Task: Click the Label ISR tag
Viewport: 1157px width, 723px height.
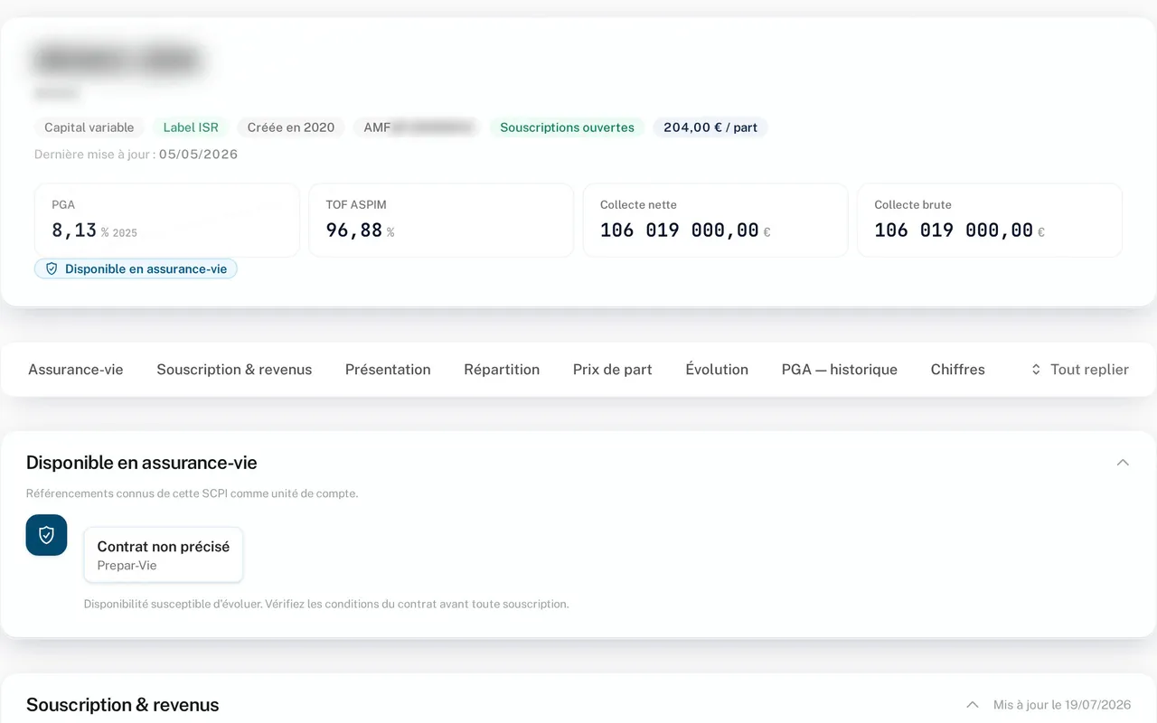Action: click(191, 127)
